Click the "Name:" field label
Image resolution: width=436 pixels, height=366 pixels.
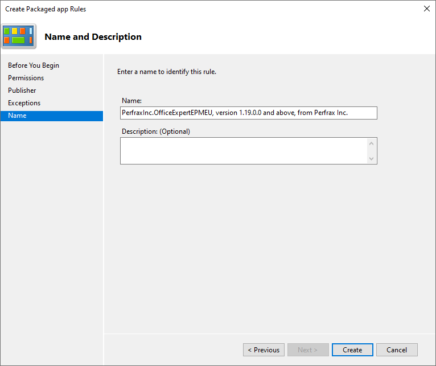tap(131, 101)
